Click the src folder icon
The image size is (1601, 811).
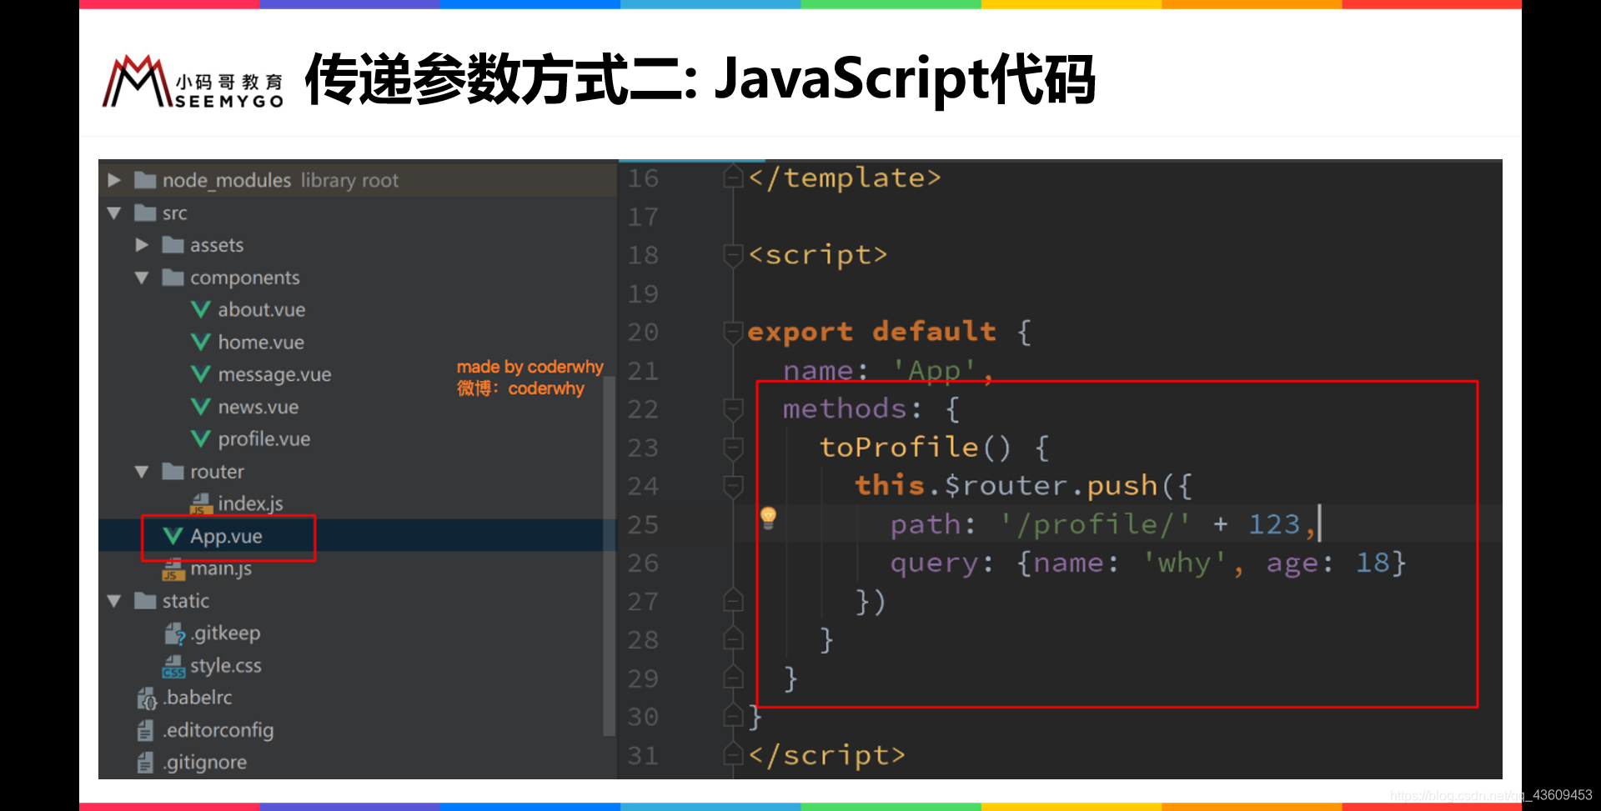coord(145,213)
